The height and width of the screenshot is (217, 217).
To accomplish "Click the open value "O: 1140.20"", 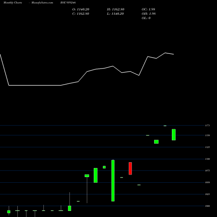I will click(x=81, y=10).
